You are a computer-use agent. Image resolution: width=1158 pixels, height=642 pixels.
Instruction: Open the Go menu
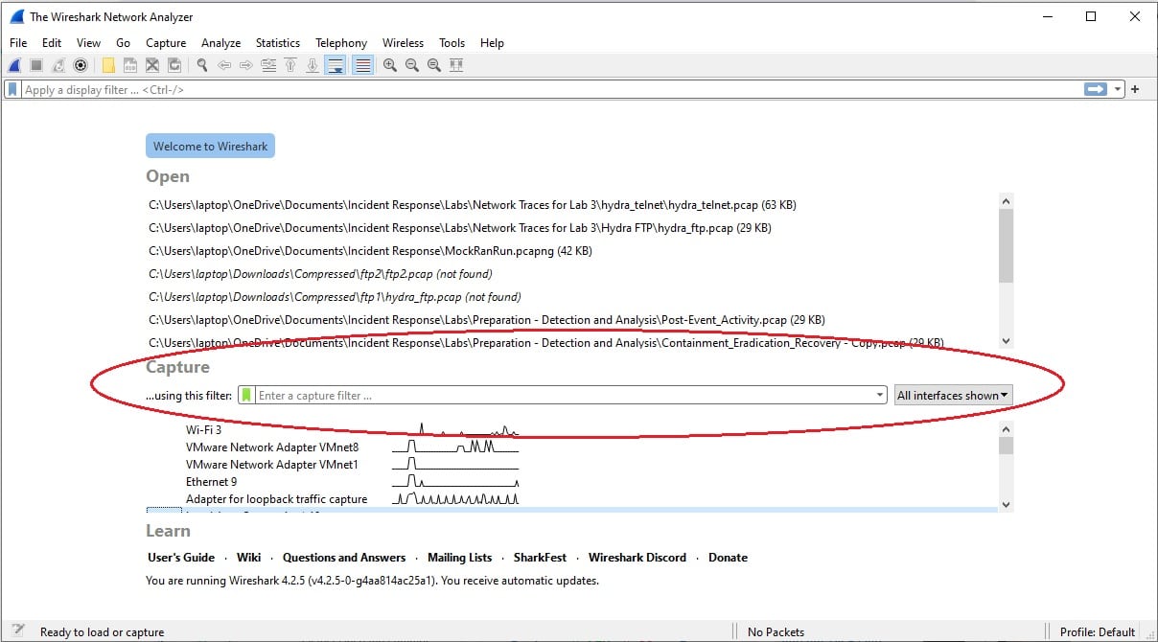tap(124, 43)
